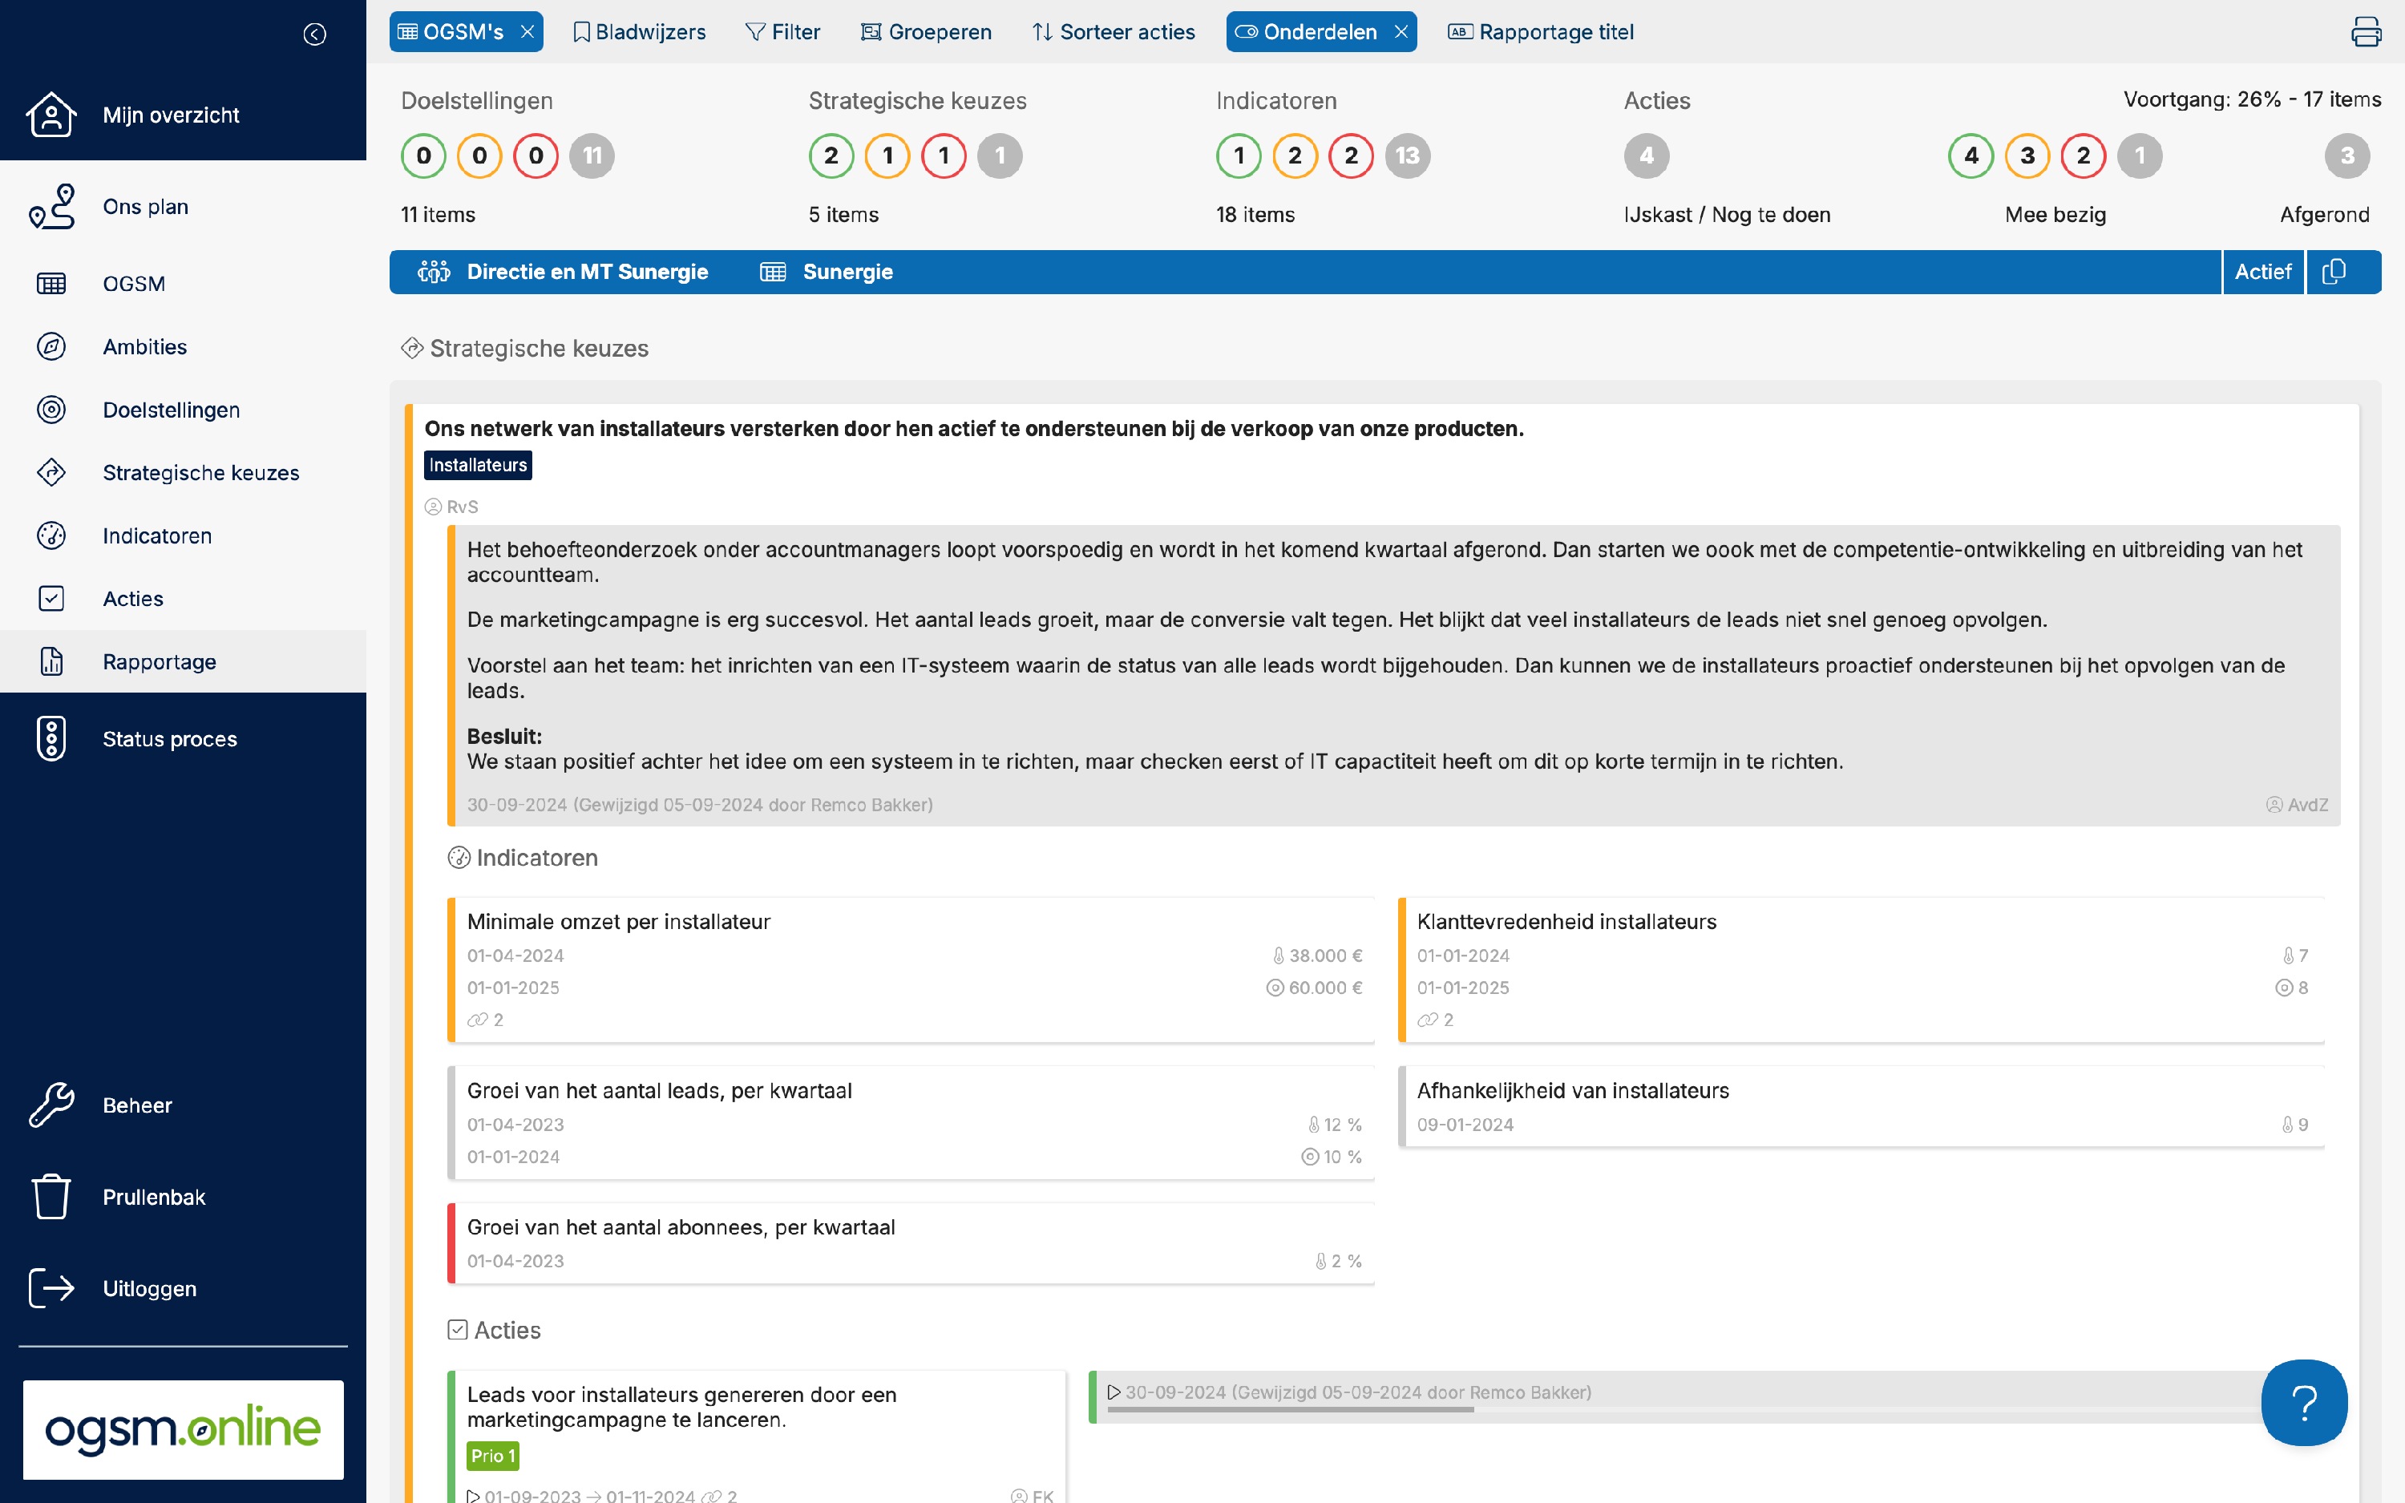Go to Indicatoren in the sidebar
Screen dimensions: 2405x1503
(x=157, y=535)
